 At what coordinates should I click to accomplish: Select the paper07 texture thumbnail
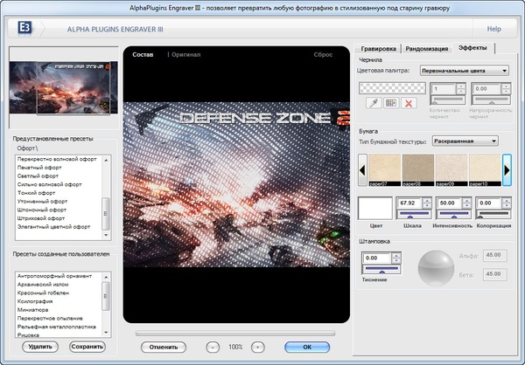point(384,169)
